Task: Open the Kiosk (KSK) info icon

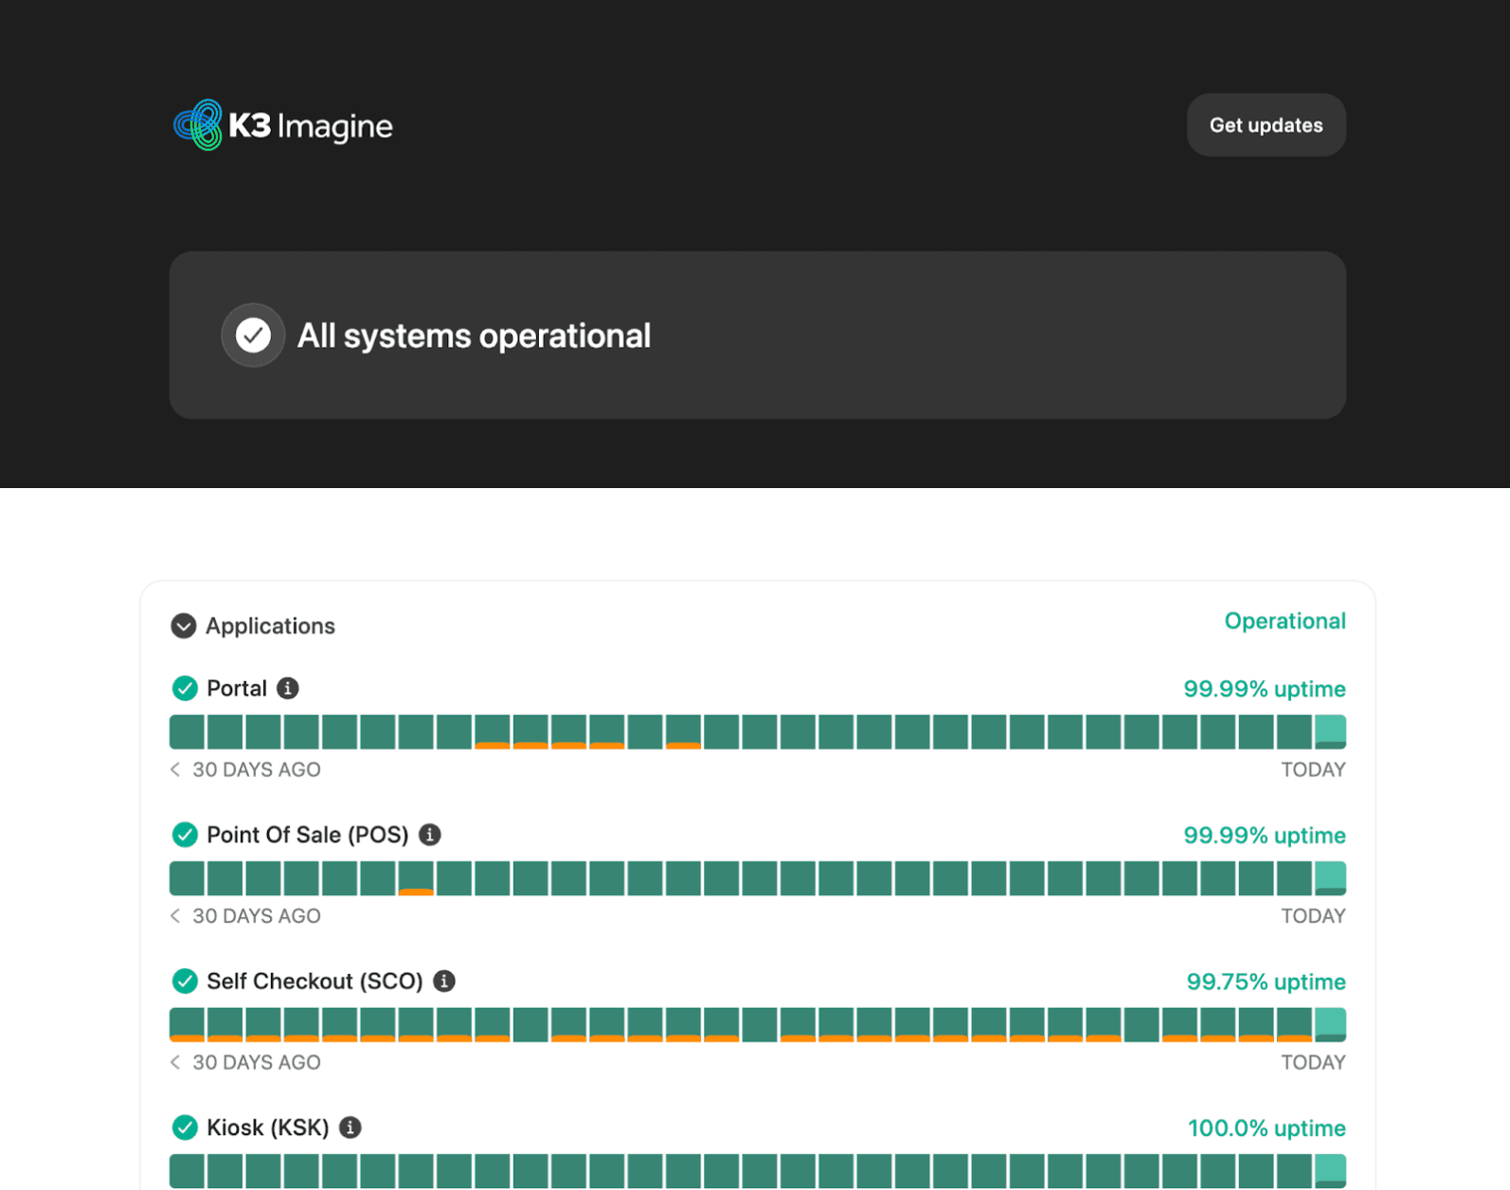Action: (351, 1127)
